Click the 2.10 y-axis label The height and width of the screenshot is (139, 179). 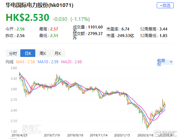pos(14,121)
